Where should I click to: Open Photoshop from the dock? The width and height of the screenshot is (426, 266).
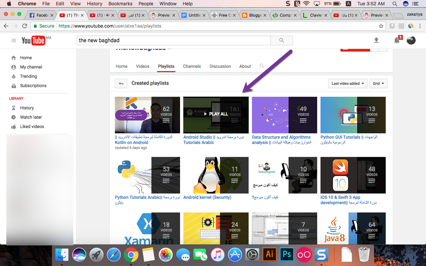287,255
